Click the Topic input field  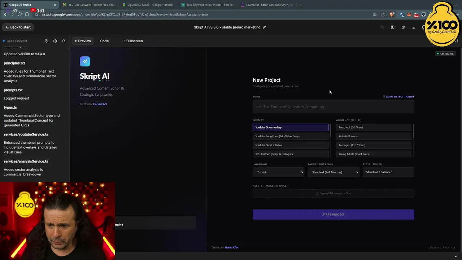(x=334, y=107)
